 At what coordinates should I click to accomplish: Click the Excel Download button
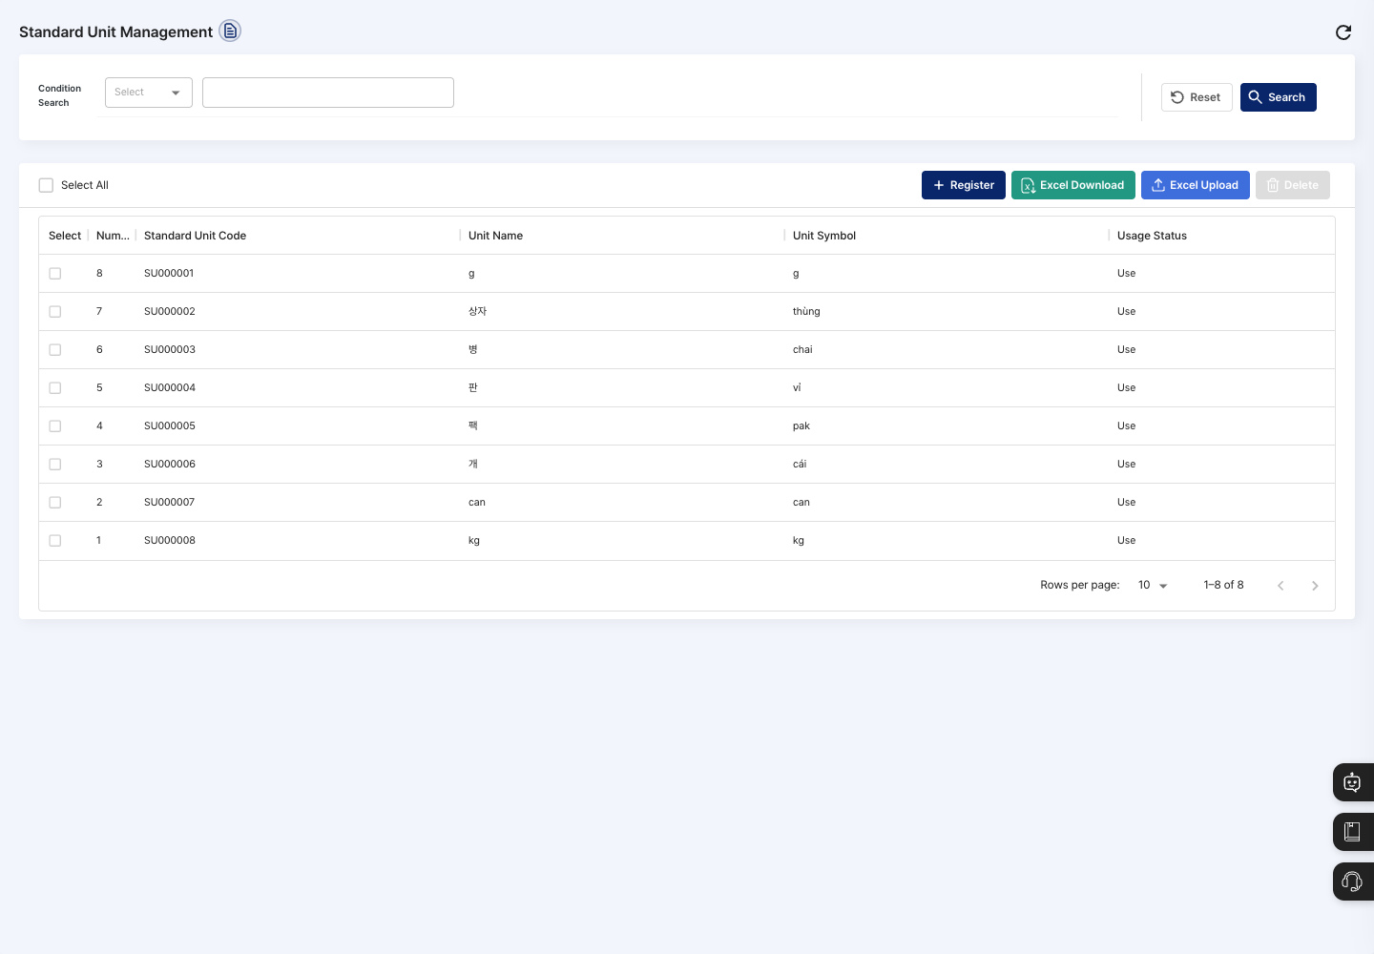pos(1073,185)
